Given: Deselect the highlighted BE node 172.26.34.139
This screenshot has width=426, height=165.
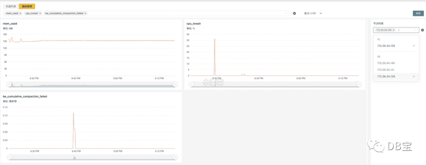Looking at the screenshot, I should 396,77.
